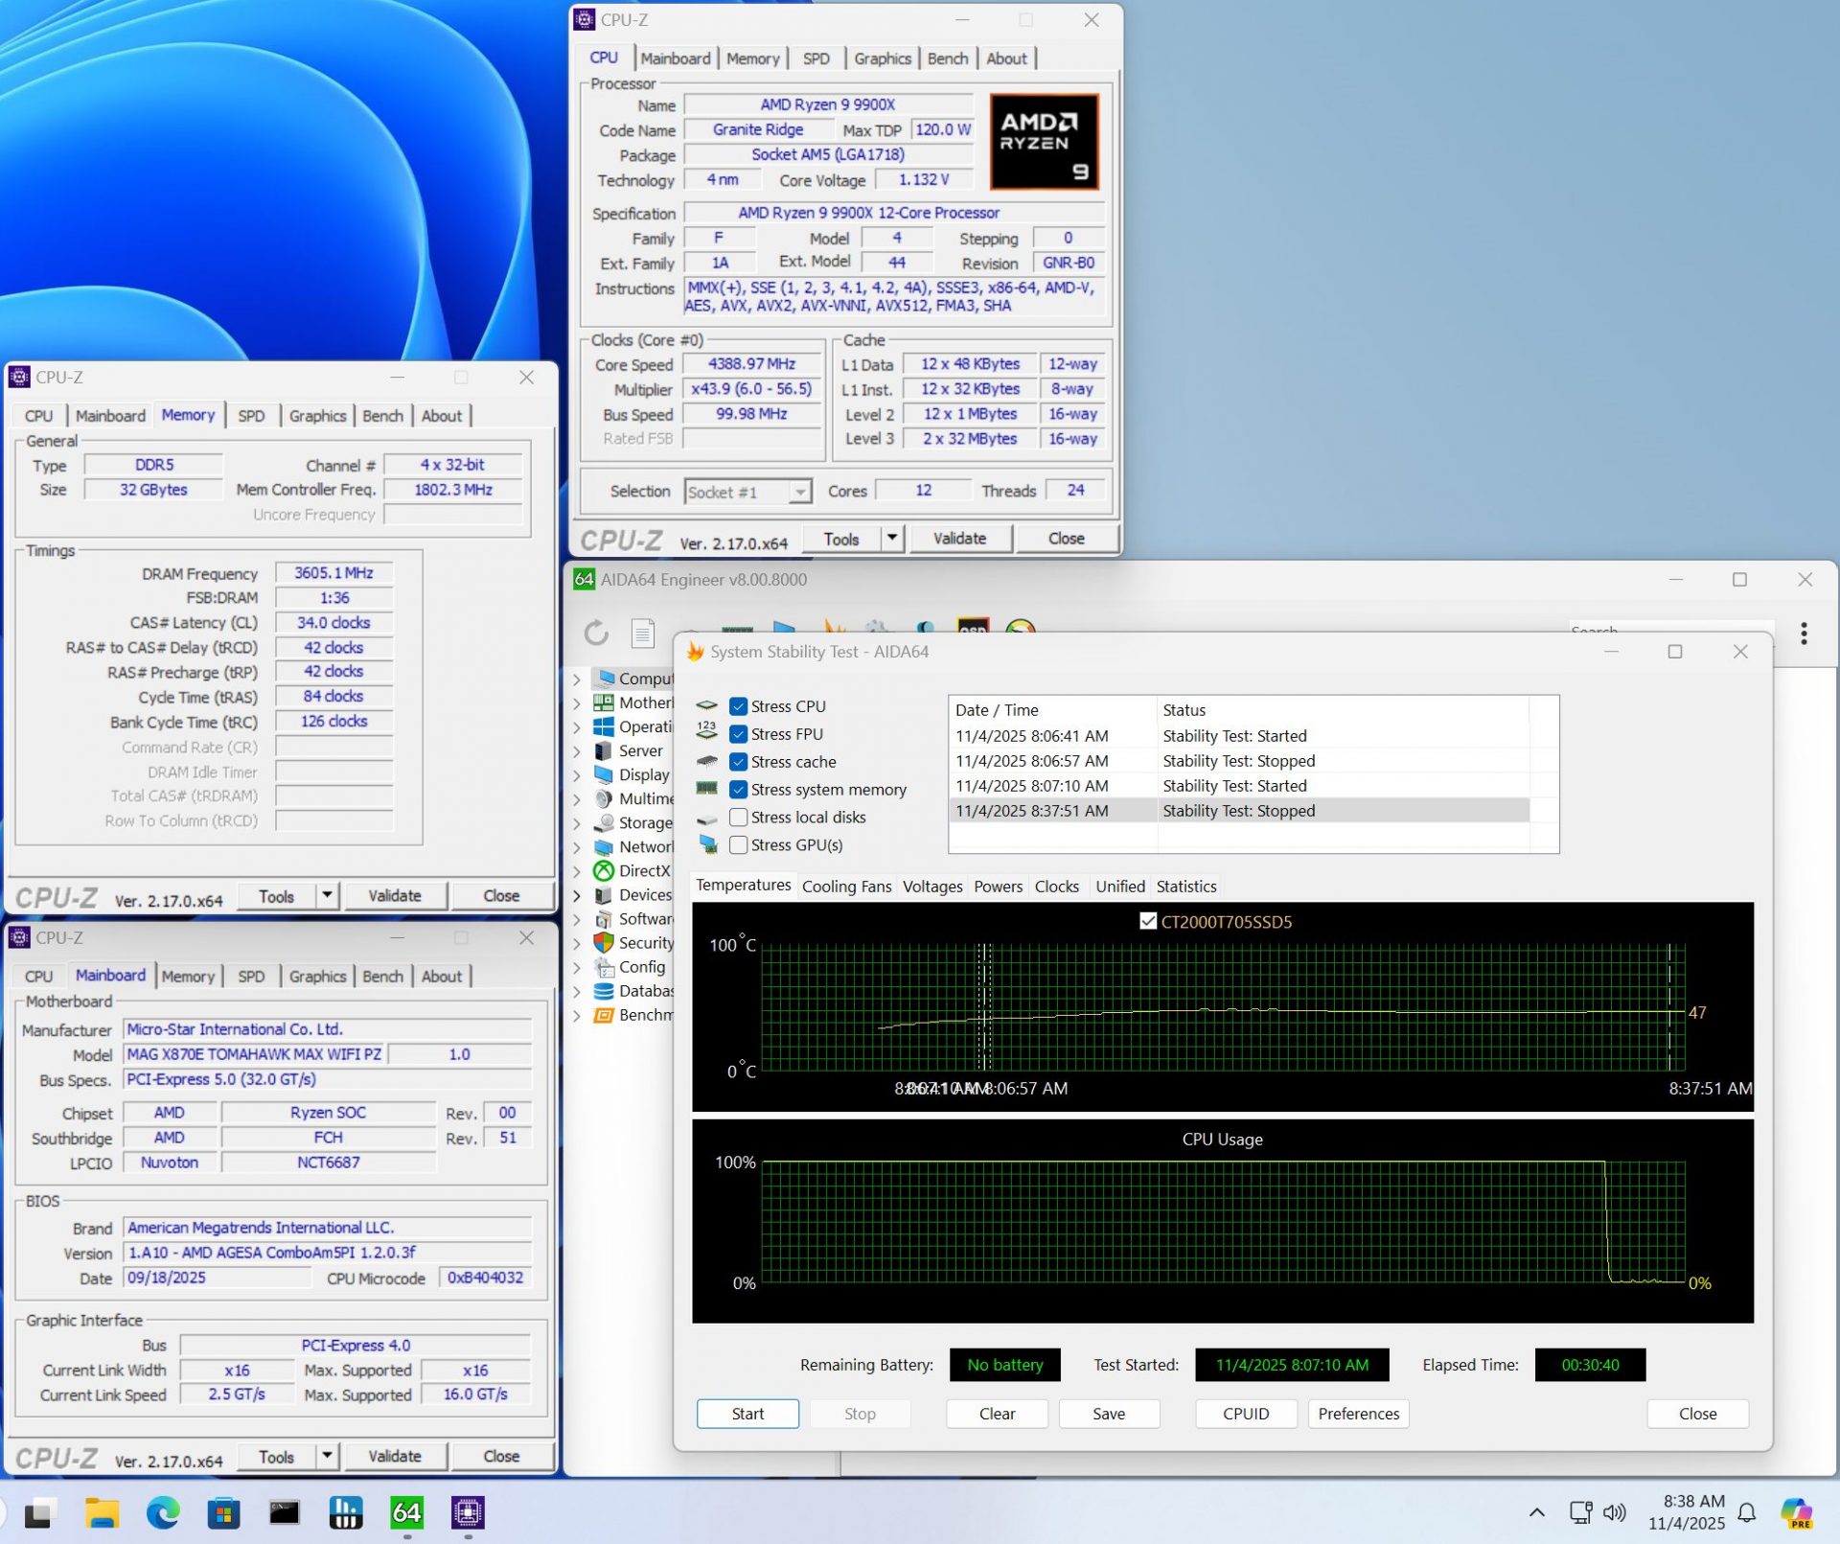Select the DirectX entry in AIDA64 sidebar
Screen dimensions: 1840x1544
(642, 870)
